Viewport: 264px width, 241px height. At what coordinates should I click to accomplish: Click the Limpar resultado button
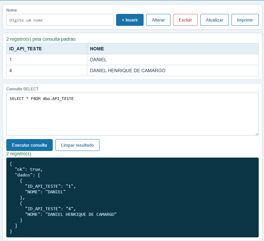78,145
